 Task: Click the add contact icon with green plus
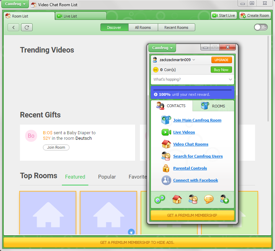[224, 199]
